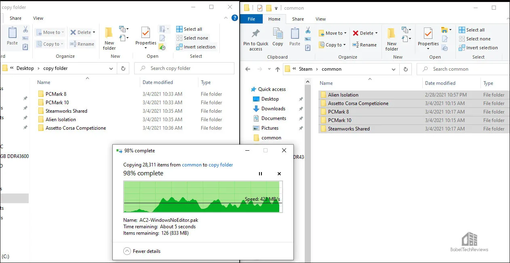Cancel the copy with the X button

279,174
